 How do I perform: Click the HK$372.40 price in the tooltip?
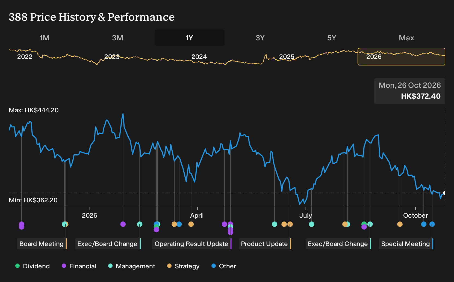click(x=421, y=96)
